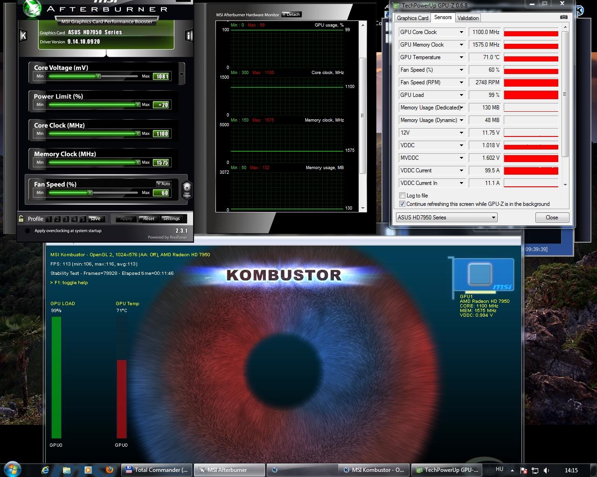Click the Memory Clock slider handle
The image size is (597, 477).
coord(138,162)
